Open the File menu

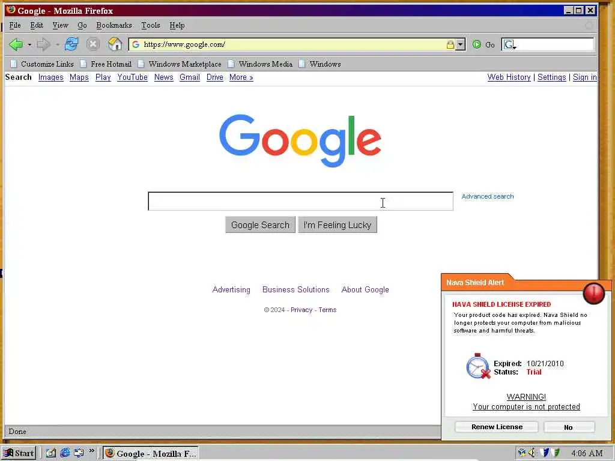point(15,25)
